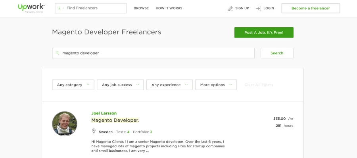This screenshot has width=357, height=158.
Task: Open the More options dropdown
Action: pos(216,85)
